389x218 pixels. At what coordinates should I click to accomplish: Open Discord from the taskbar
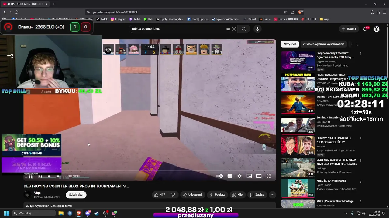tap(88, 213)
